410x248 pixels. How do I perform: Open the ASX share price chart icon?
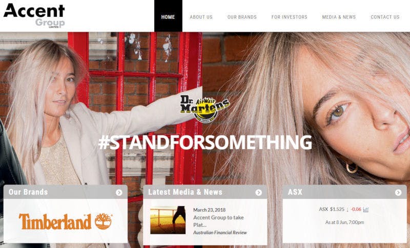[366, 210]
